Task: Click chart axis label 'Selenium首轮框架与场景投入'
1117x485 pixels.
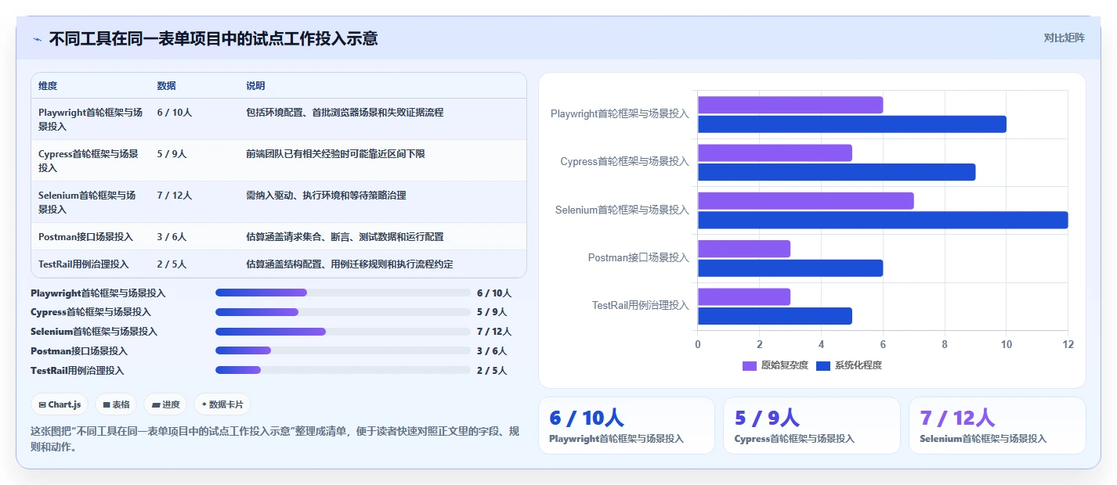Action: click(622, 210)
